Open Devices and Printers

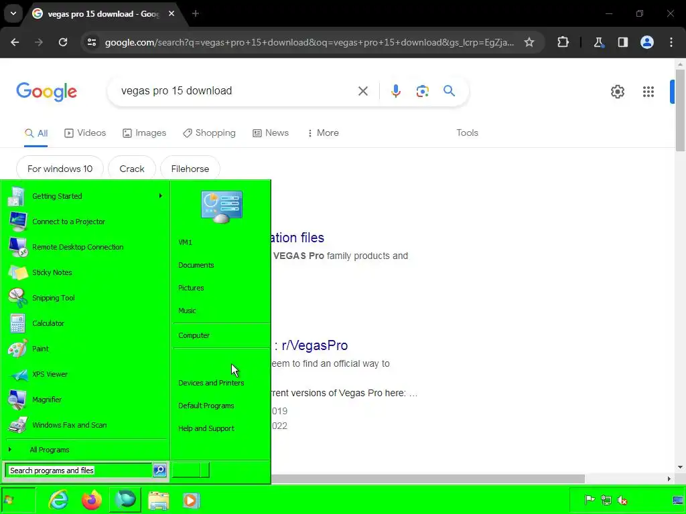click(211, 383)
